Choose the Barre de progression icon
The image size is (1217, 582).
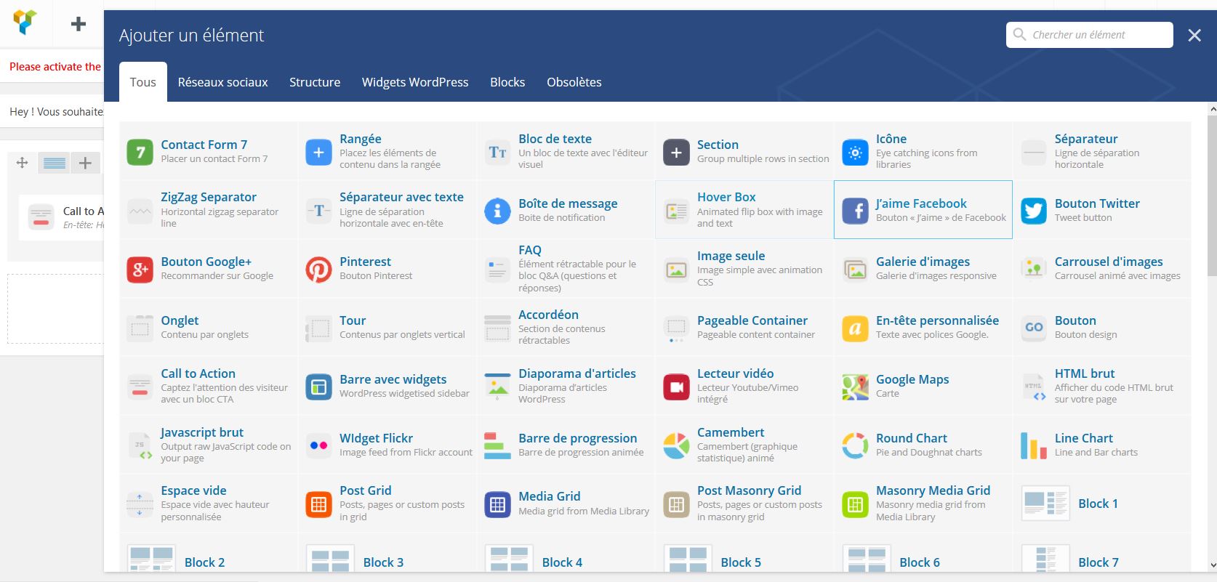tap(497, 446)
